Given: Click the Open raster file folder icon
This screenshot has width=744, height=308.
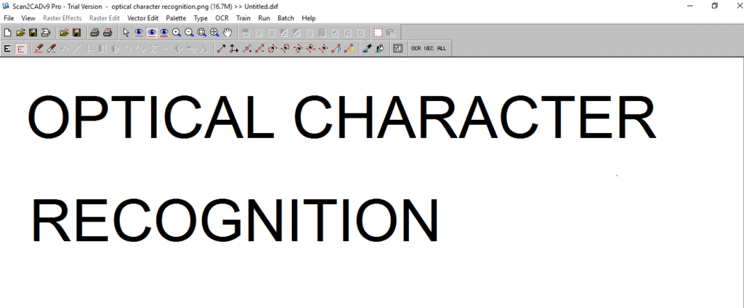Looking at the screenshot, I should coord(20,33).
